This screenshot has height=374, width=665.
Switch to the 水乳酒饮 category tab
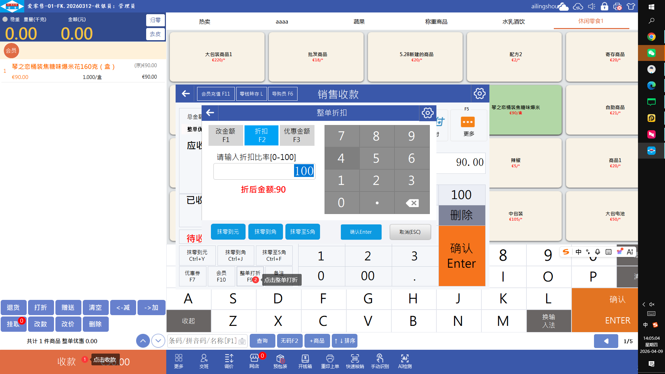click(x=513, y=21)
